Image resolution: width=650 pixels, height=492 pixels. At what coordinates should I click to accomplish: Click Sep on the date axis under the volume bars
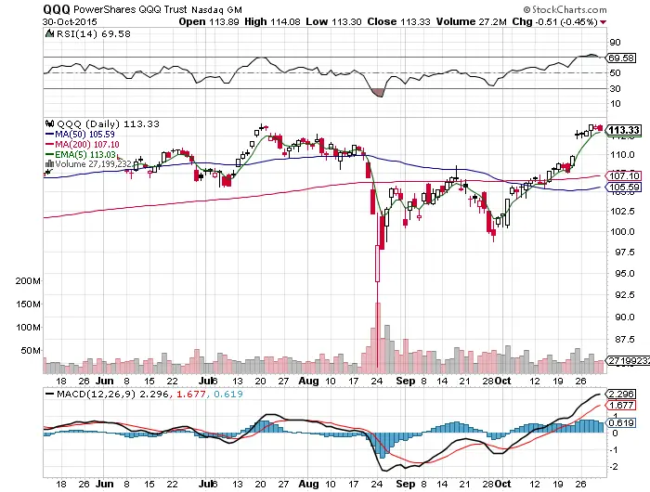(406, 381)
